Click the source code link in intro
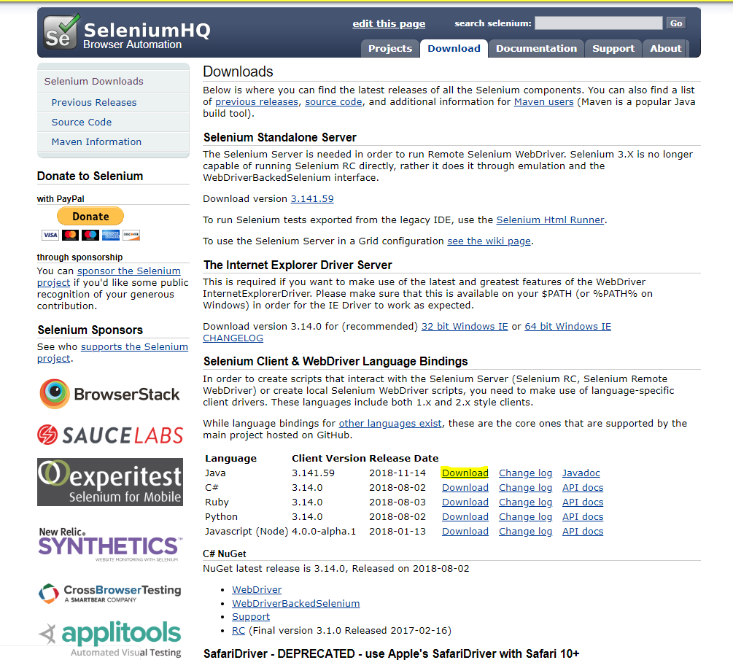 click(x=333, y=102)
